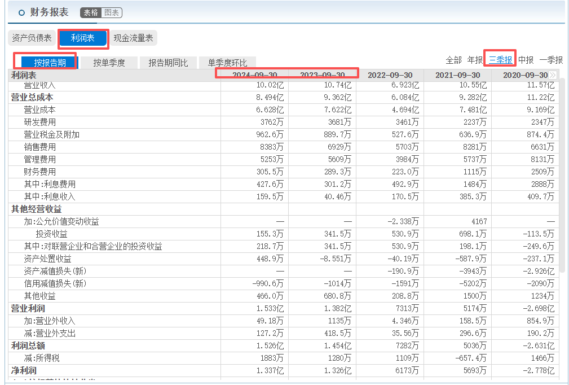
Task: Click the 加:营业外收入 row label
Action: (x=50, y=321)
